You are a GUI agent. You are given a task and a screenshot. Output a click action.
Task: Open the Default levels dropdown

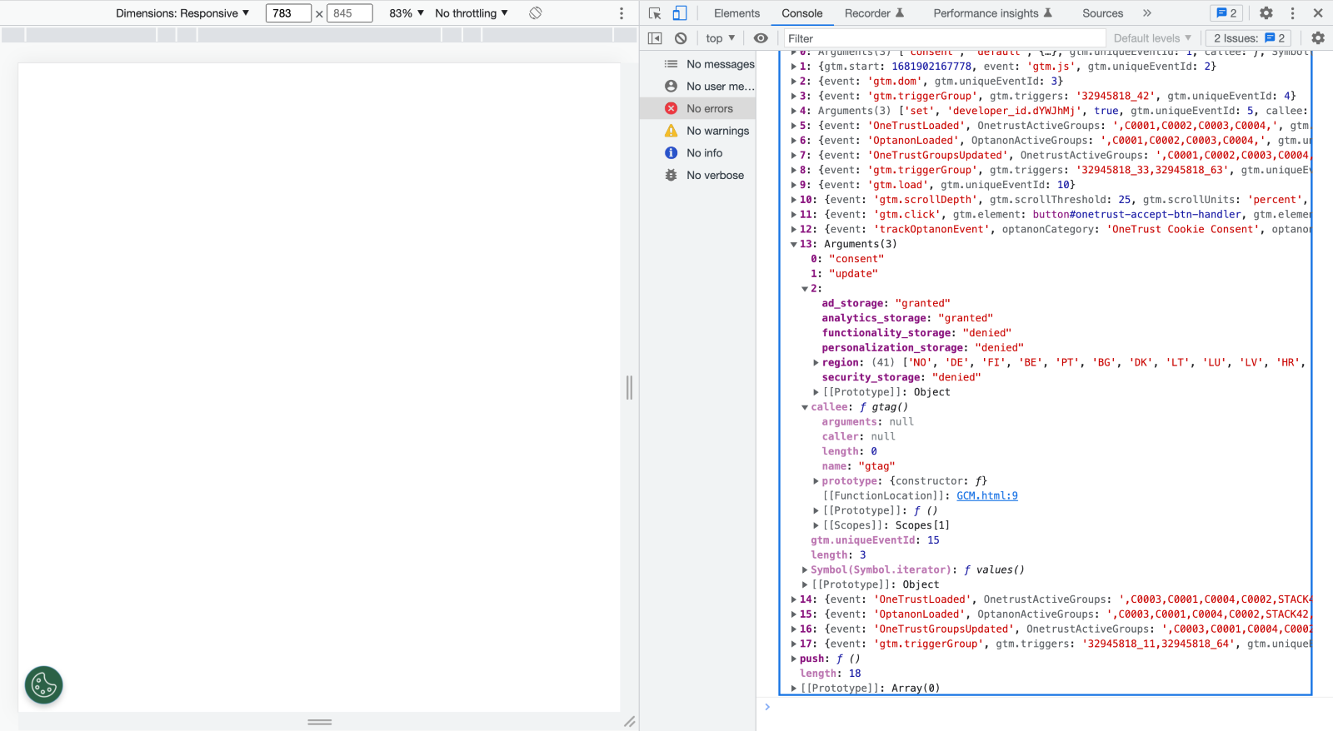[1152, 38]
